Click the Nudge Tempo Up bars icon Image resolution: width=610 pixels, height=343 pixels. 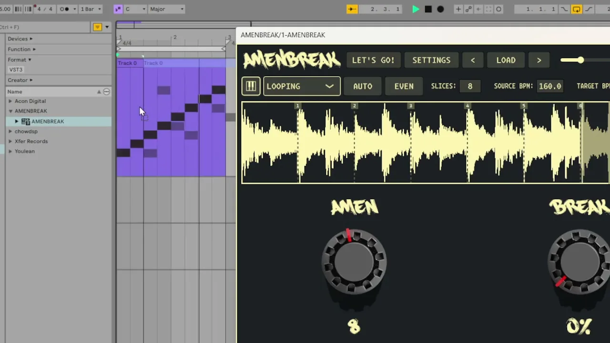pos(28,9)
